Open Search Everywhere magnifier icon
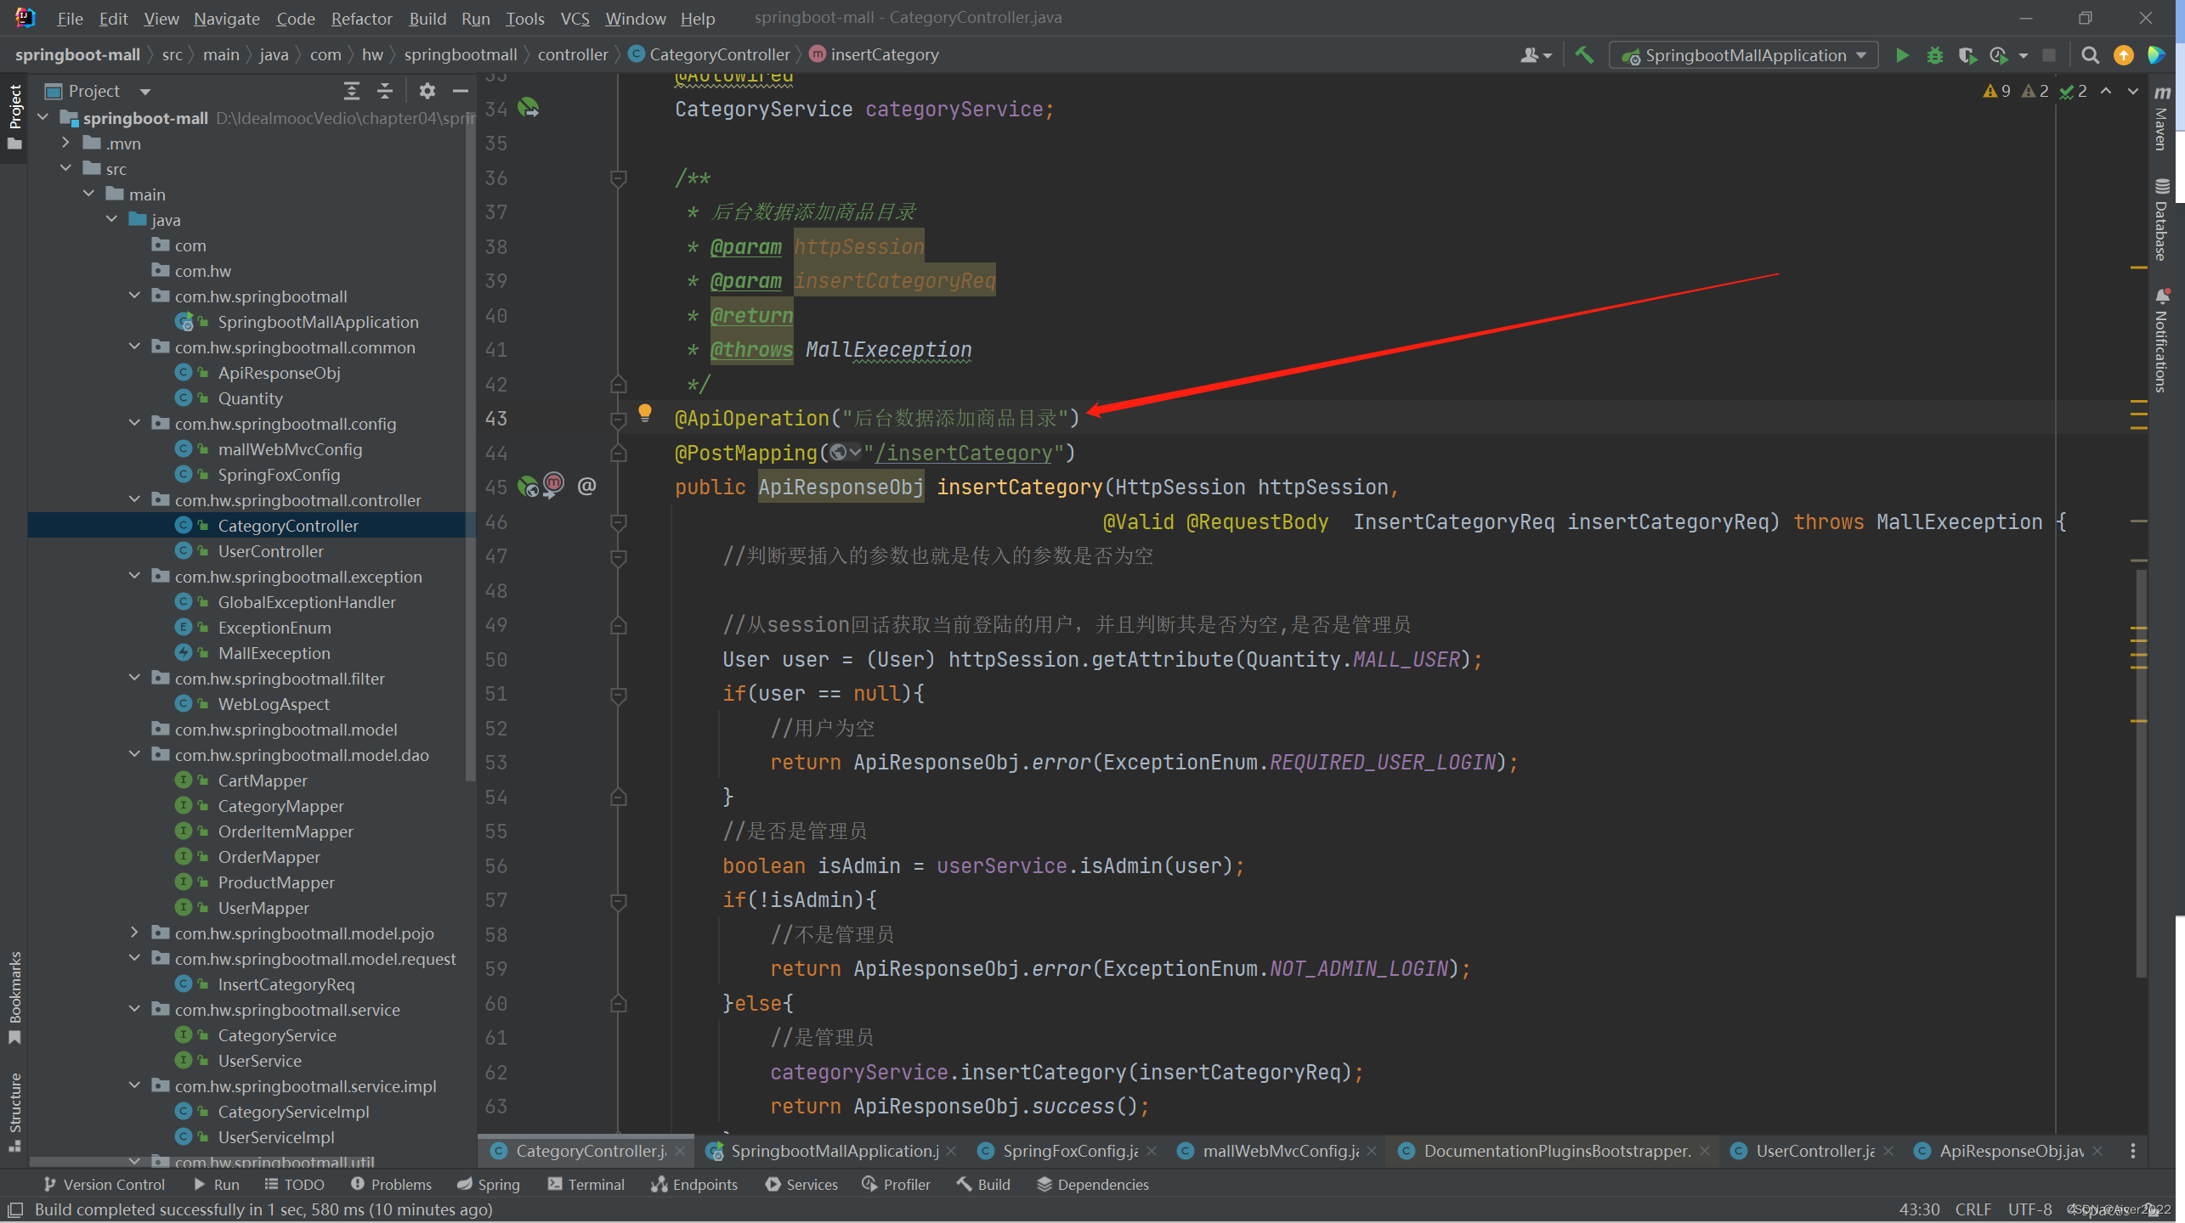Viewport: 2185px width, 1223px height. click(2090, 55)
